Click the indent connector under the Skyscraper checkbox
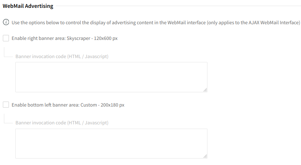Screen dimensions: 301x165 tap(7, 53)
